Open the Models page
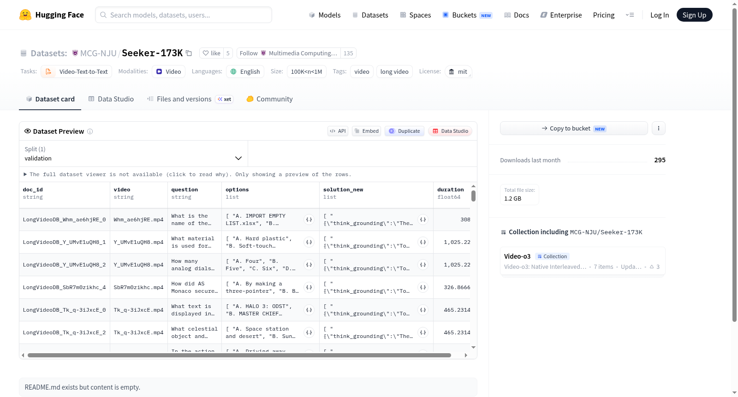Viewport: 738px width, 397px height. [325, 15]
